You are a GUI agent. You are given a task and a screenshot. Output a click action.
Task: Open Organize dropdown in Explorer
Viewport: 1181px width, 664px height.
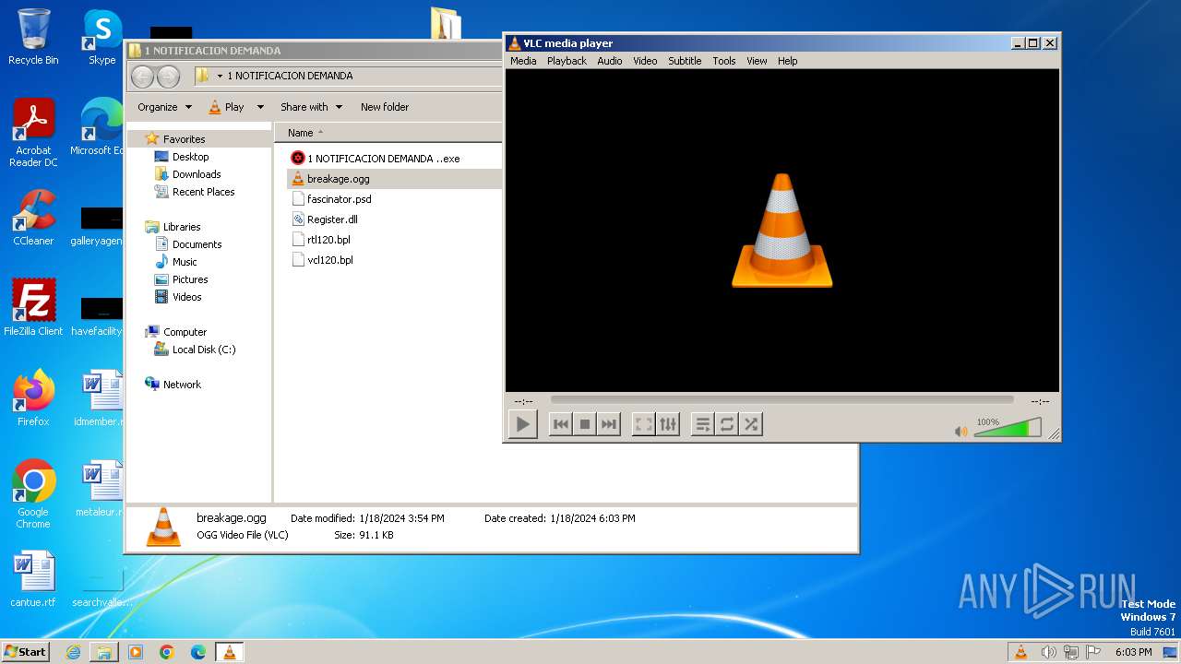tap(164, 107)
